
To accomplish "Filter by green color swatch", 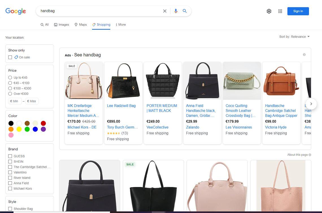I will click(x=27, y=129).
